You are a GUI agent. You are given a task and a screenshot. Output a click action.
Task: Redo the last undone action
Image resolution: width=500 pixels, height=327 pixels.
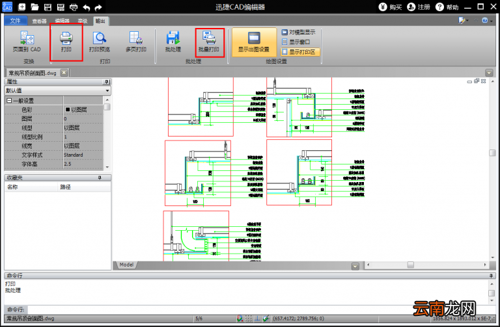click(98, 7)
